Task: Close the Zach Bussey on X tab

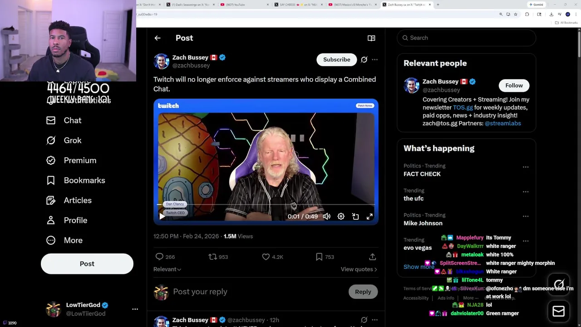Action: tap(429, 5)
